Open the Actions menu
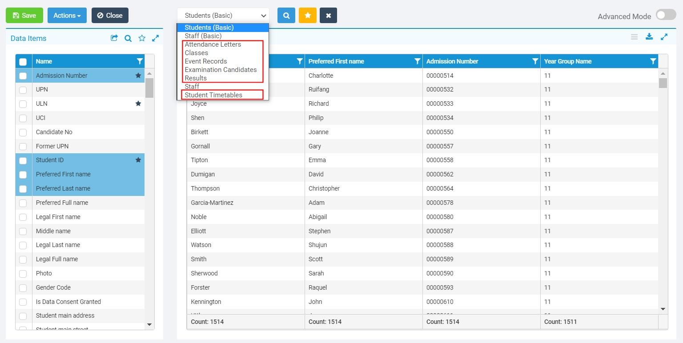 pos(66,15)
